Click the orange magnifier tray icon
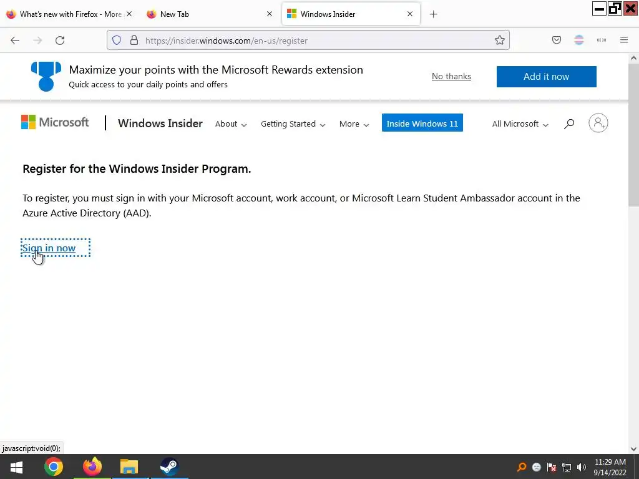 522,467
